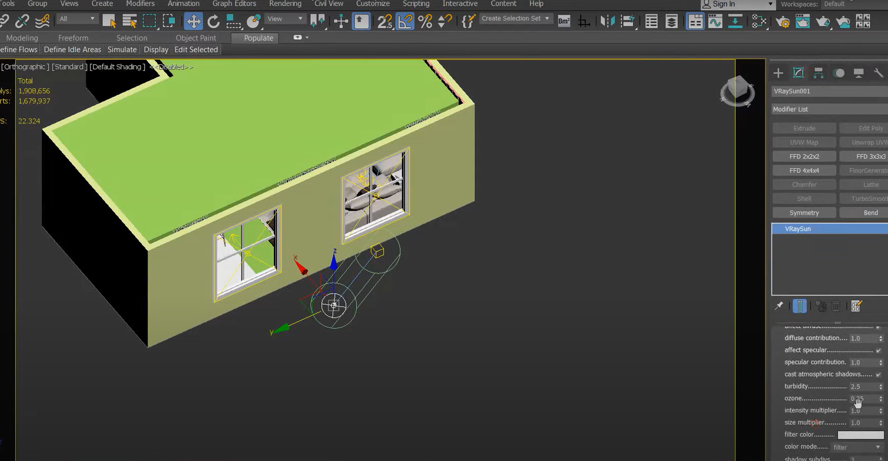Open the Rendering menu
888x461 pixels.
[x=285, y=4]
